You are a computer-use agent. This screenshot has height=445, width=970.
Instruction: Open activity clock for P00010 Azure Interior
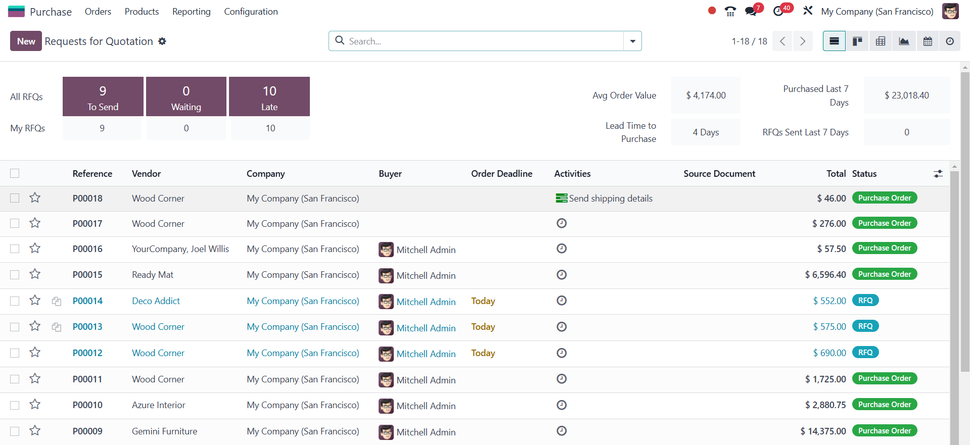coord(562,405)
